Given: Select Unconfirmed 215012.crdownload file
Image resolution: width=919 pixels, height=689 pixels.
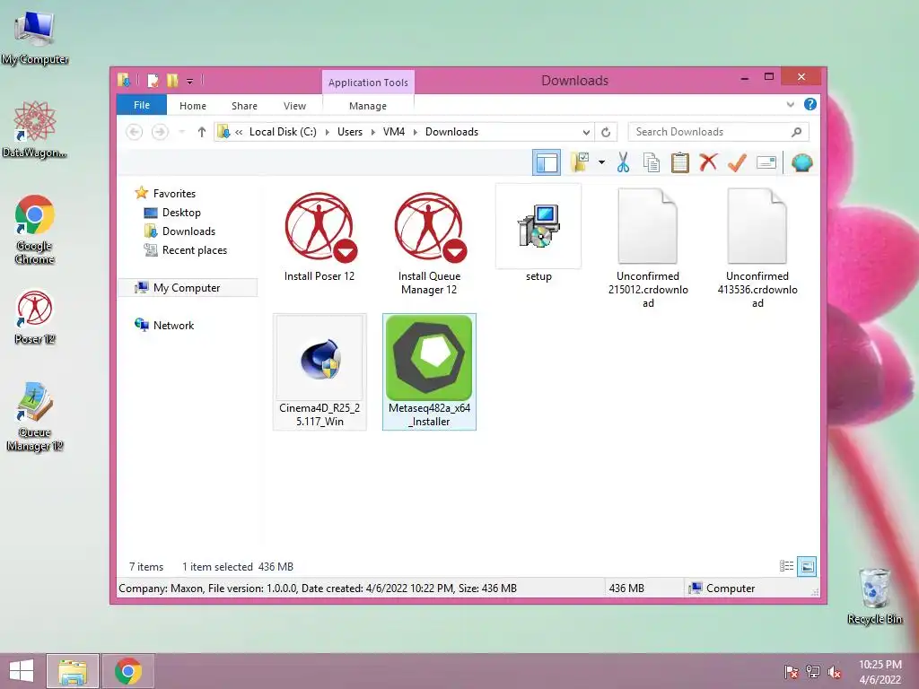Looking at the screenshot, I should point(648,248).
